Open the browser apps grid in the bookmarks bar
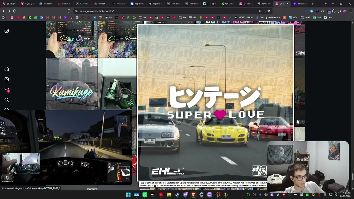The width and height of the screenshot is (354, 199). coord(4,17)
